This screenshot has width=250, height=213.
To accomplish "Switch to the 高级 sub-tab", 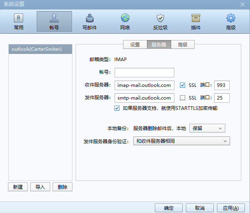I will click(183, 44).
